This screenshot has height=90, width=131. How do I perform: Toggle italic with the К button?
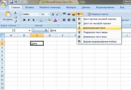tap(29, 20)
